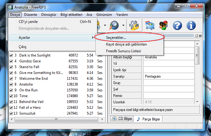Open the Dosya menu

(15, 15)
